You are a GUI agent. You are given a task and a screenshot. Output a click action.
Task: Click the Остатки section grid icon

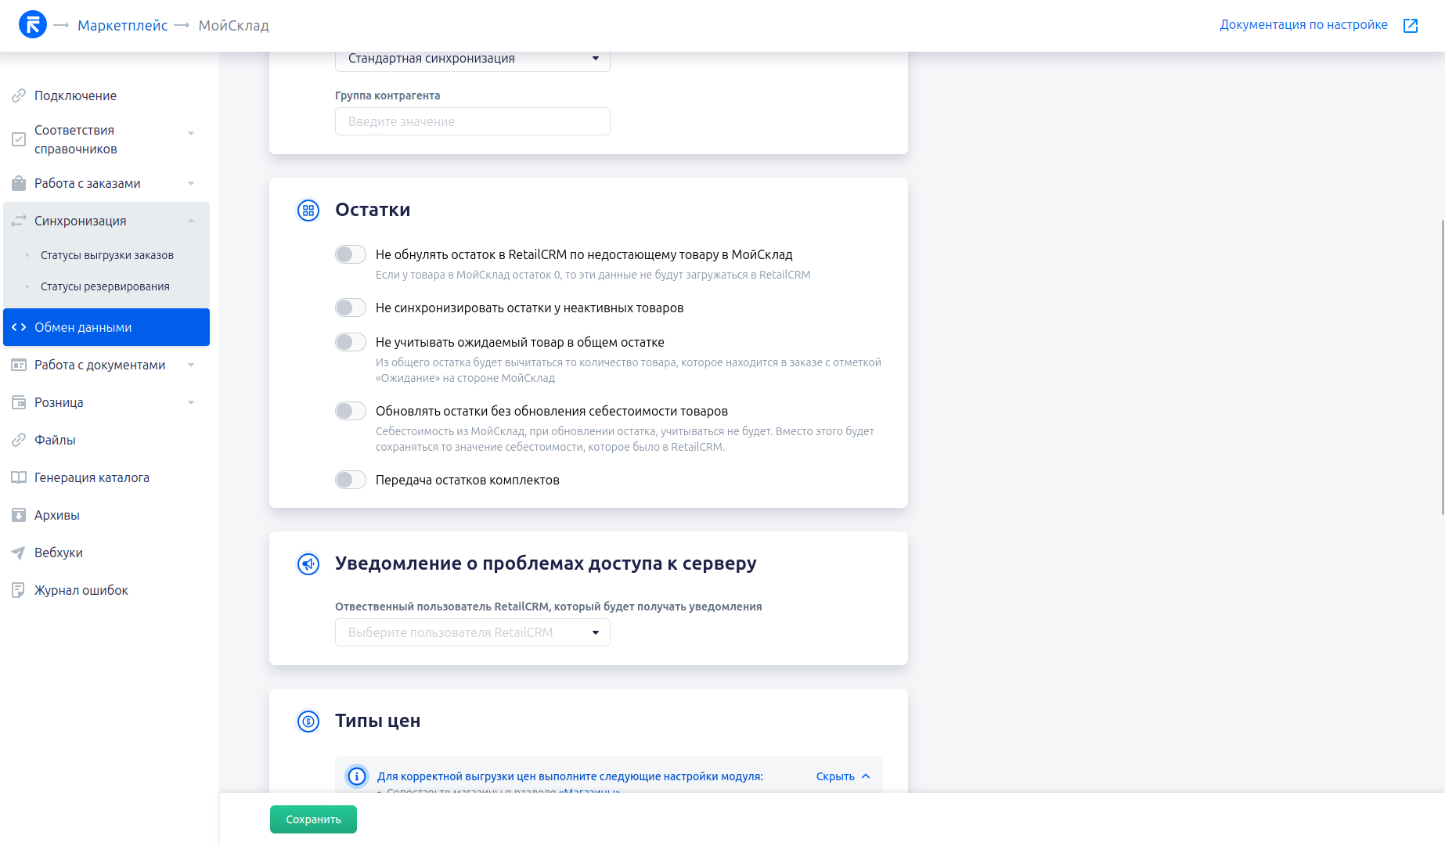coord(308,211)
